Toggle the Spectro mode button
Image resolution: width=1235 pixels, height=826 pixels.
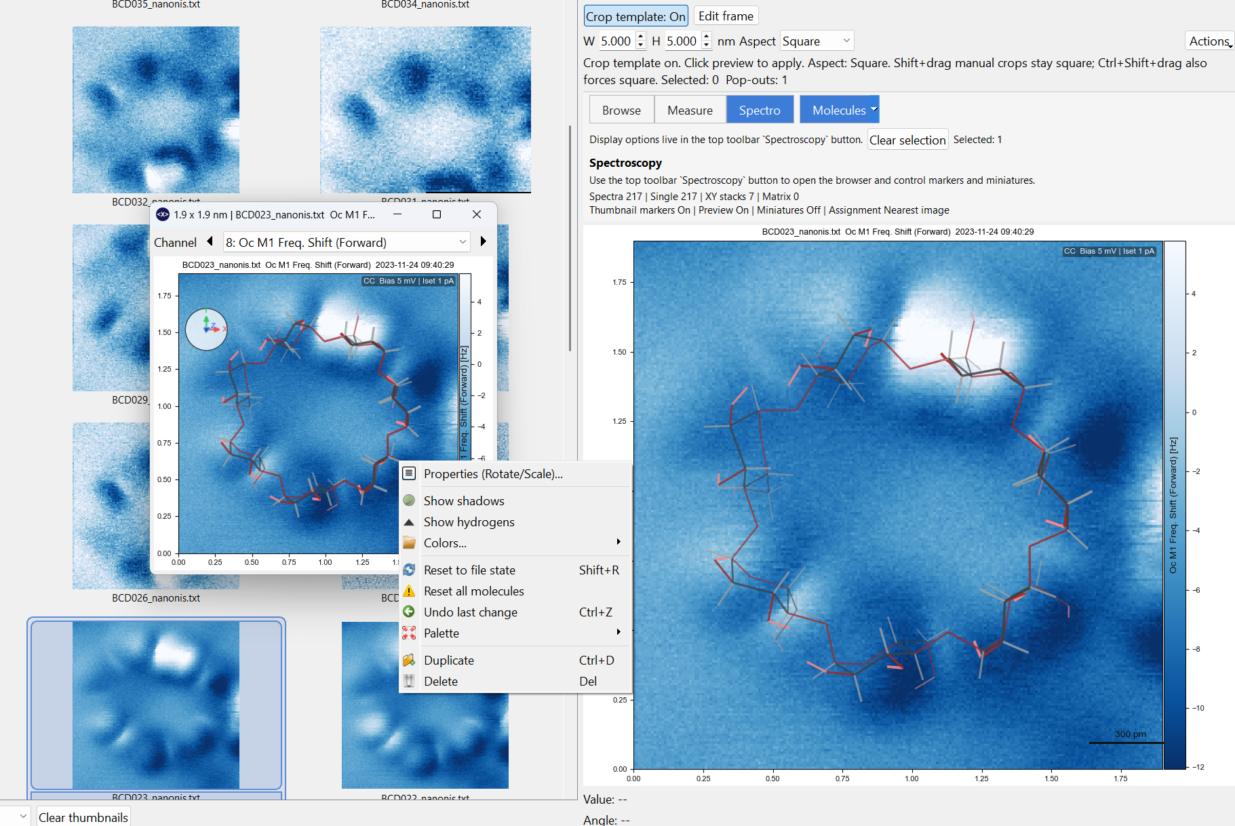pyautogui.click(x=760, y=110)
